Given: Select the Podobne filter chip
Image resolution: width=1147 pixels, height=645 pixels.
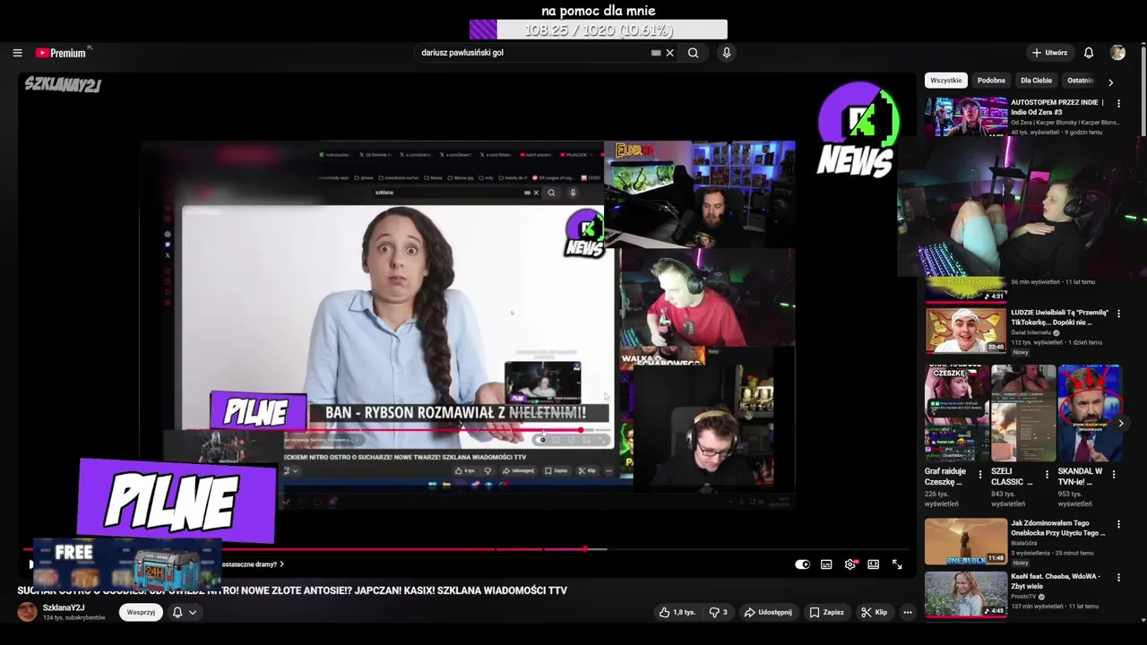Looking at the screenshot, I should tap(991, 81).
